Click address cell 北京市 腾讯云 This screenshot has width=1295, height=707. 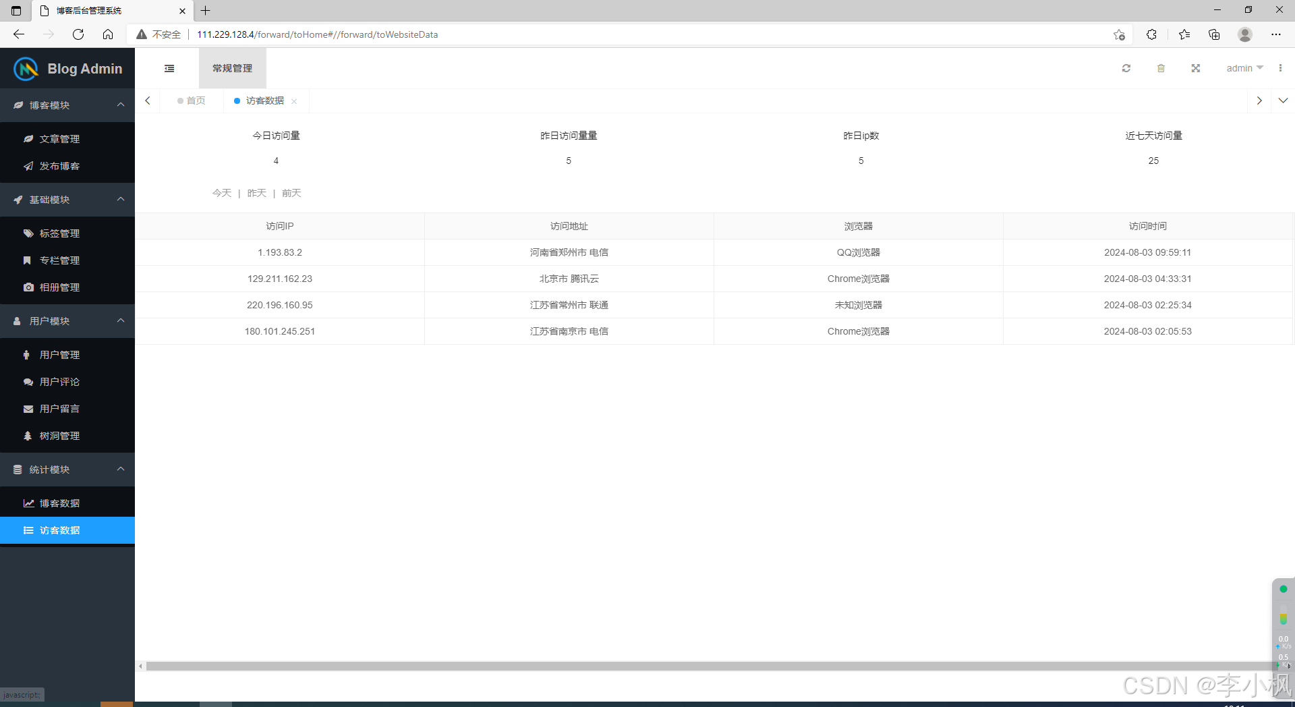coord(569,279)
